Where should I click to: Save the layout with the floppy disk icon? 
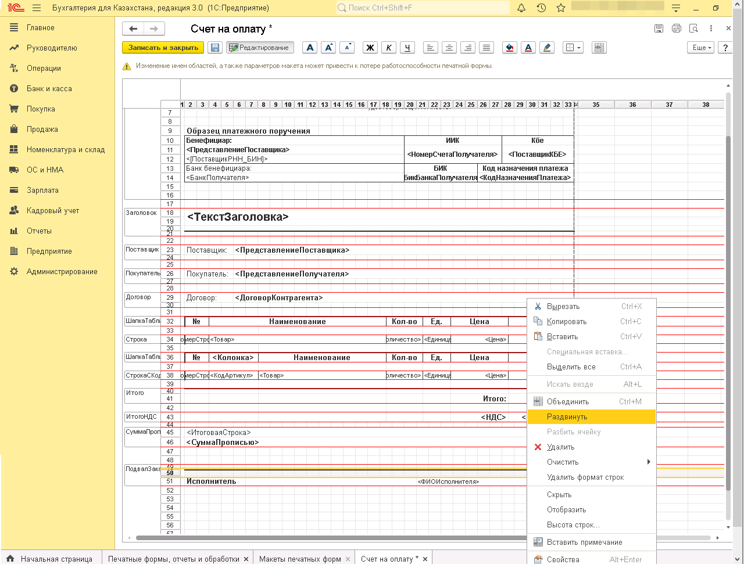(x=215, y=48)
